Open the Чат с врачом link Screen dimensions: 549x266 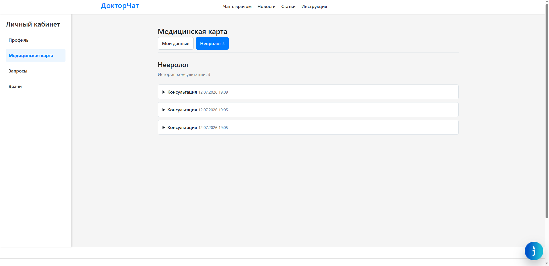click(x=237, y=6)
